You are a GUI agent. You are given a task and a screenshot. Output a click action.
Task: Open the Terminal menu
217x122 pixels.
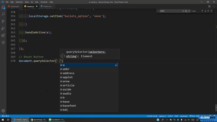(44, 2)
